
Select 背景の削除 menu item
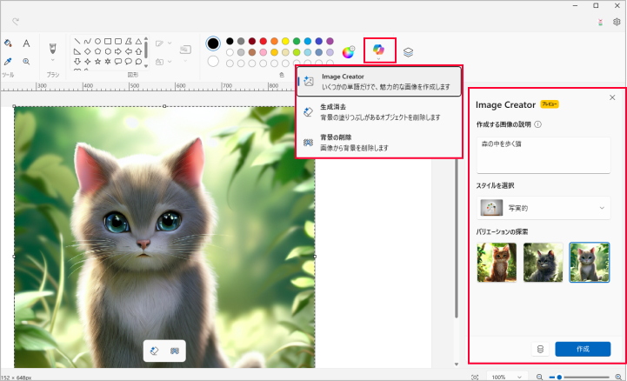pyautogui.click(x=378, y=142)
